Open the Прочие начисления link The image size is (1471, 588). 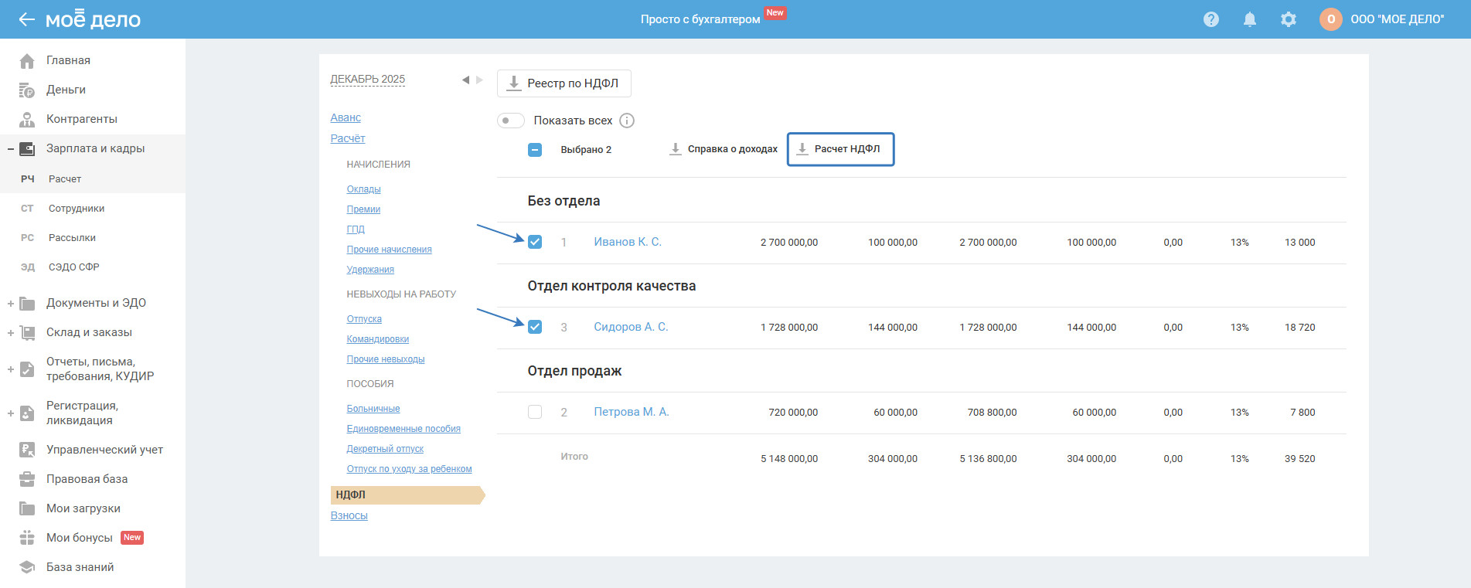389,250
